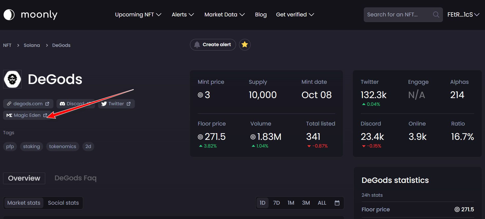Screen dimensions: 485x219
Task: Switch to the Overview tab
Action: tap(24, 178)
